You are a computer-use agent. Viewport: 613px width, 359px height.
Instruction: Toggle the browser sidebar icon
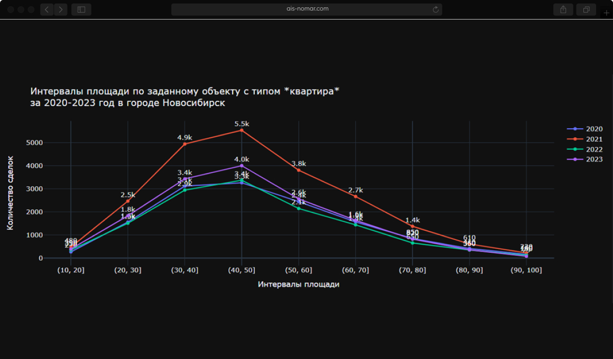81,10
